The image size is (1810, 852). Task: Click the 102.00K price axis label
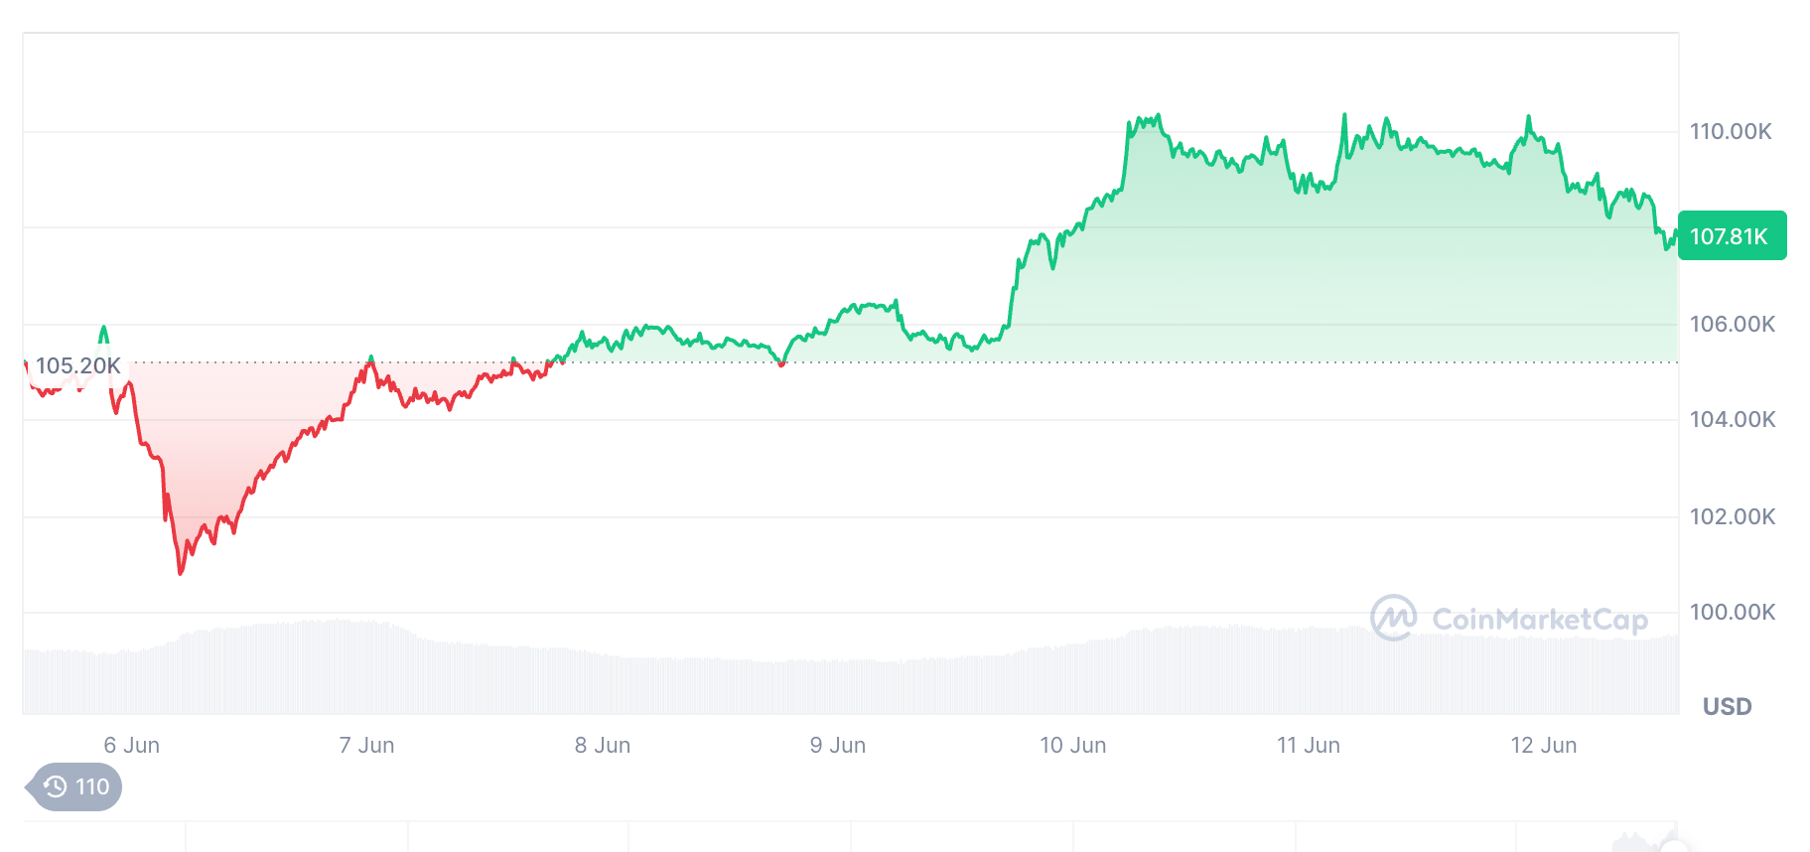click(x=1732, y=516)
